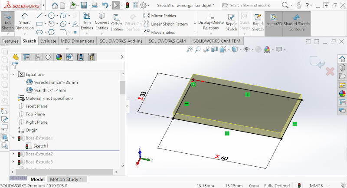Select the Corner Rectangle tool
347x188 pixels.
[39, 24]
